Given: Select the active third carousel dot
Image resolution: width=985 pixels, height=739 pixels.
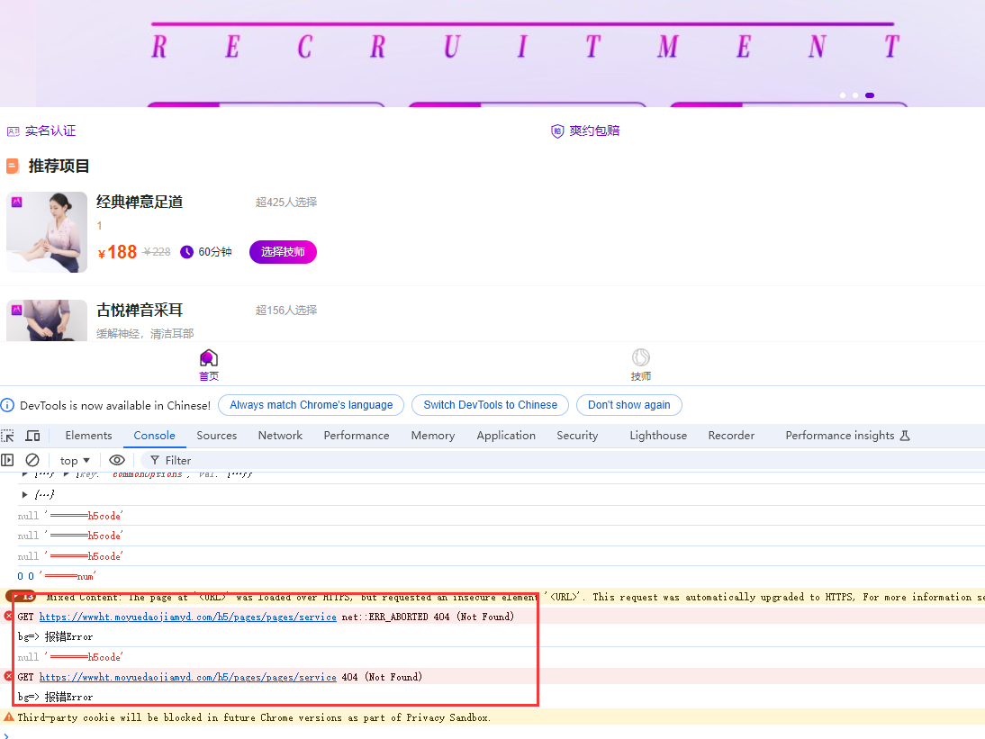Looking at the screenshot, I should pos(870,95).
